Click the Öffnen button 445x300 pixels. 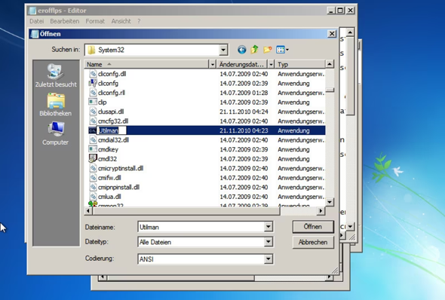click(313, 227)
